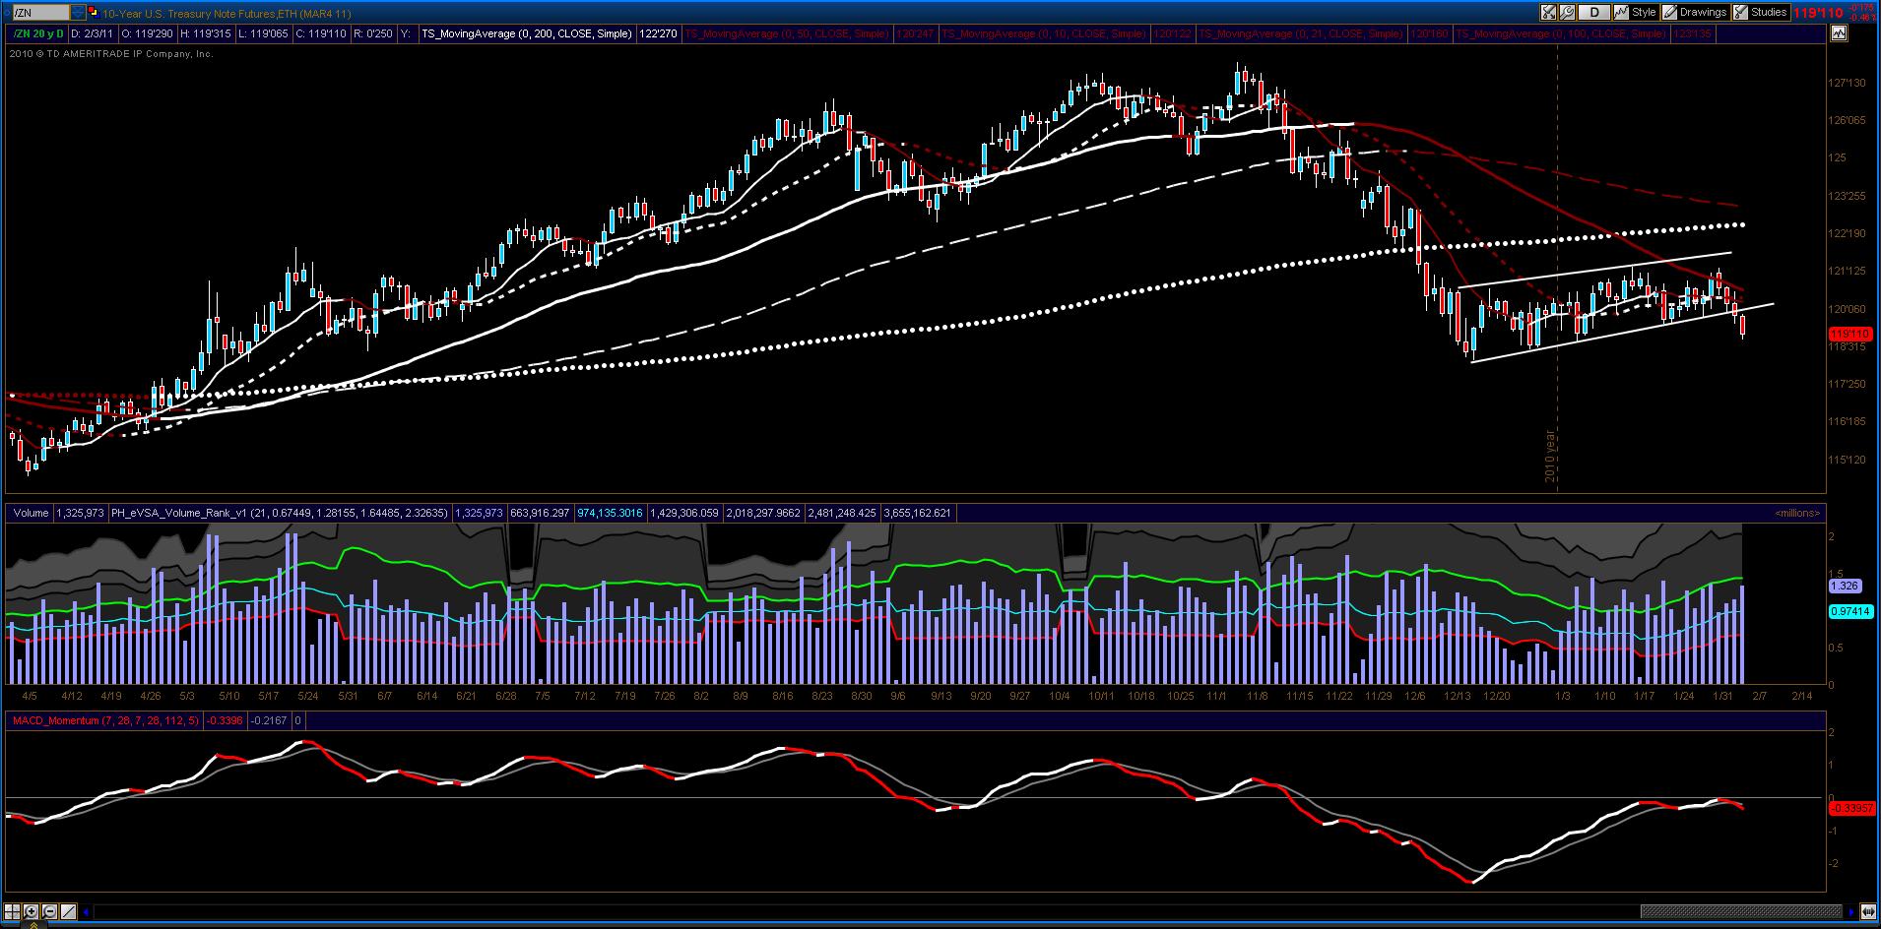Click the PH_eVSA_Volume_Rank_v1 study label

[x=280, y=513]
